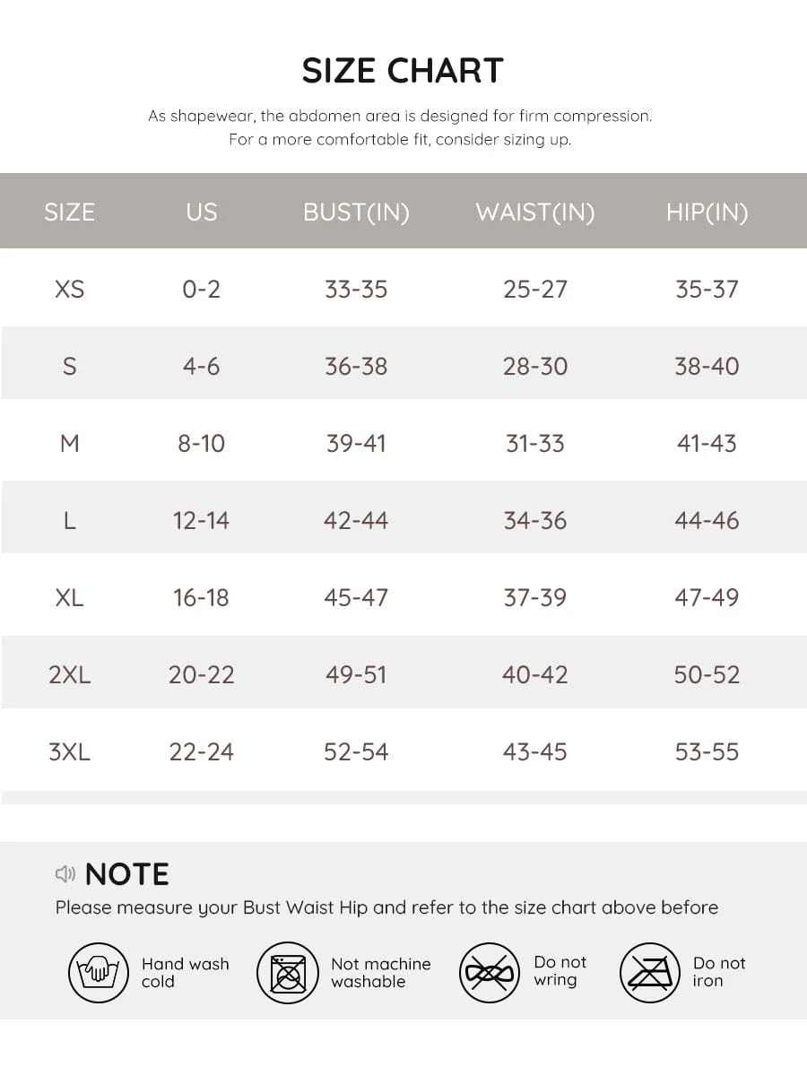This screenshot has width=807, height=1076.
Task: Click the hand wash cold icon
Action: 99,972
